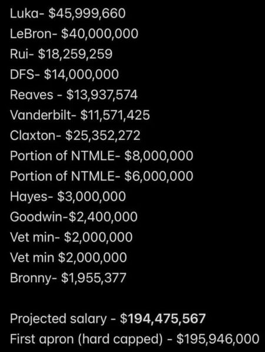Click the Reaves $13,937,574 line
Viewport: 265px width, 352px height.
coord(74,95)
